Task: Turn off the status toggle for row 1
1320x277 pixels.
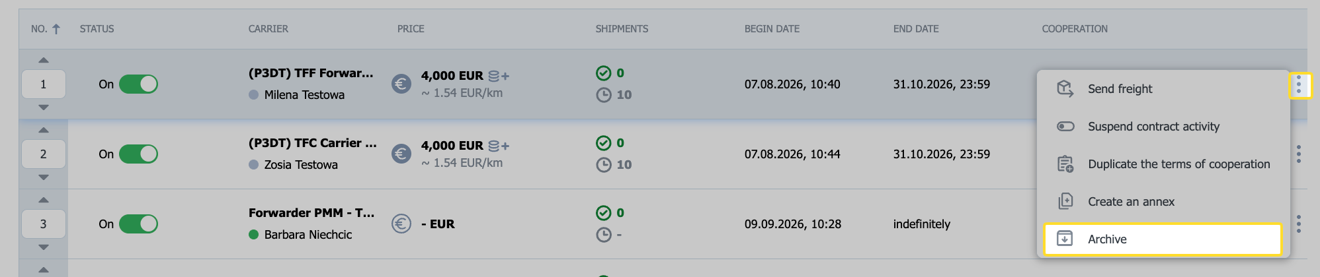Action: pyautogui.click(x=138, y=84)
